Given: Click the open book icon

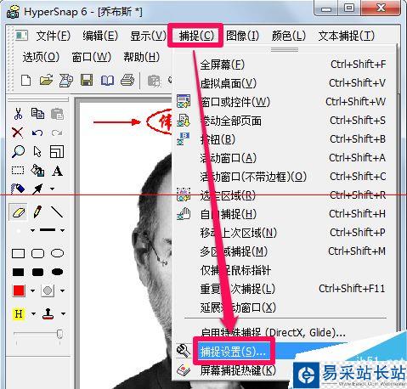Looking at the screenshot, I should pyautogui.click(x=107, y=81).
